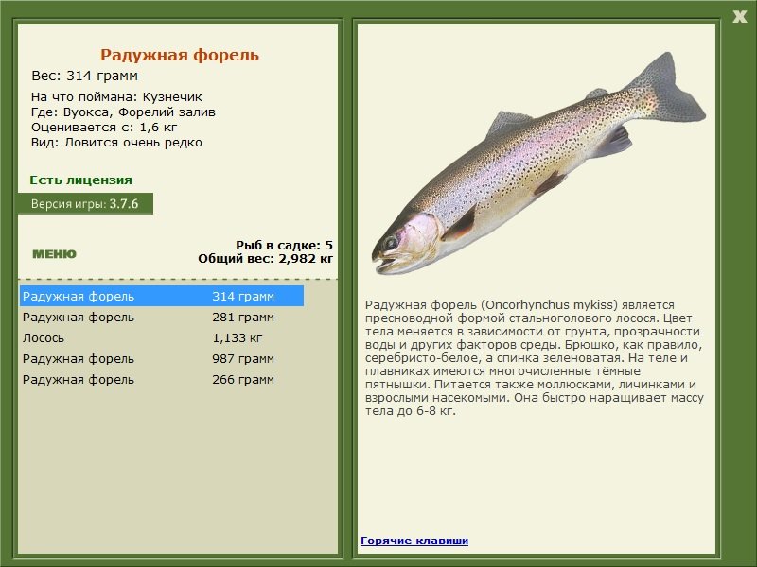Select the Лосось 1,133 кг row

(162, 338)
